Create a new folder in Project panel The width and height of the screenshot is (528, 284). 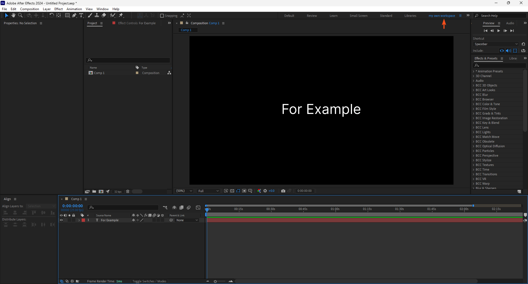coord(94,191)
